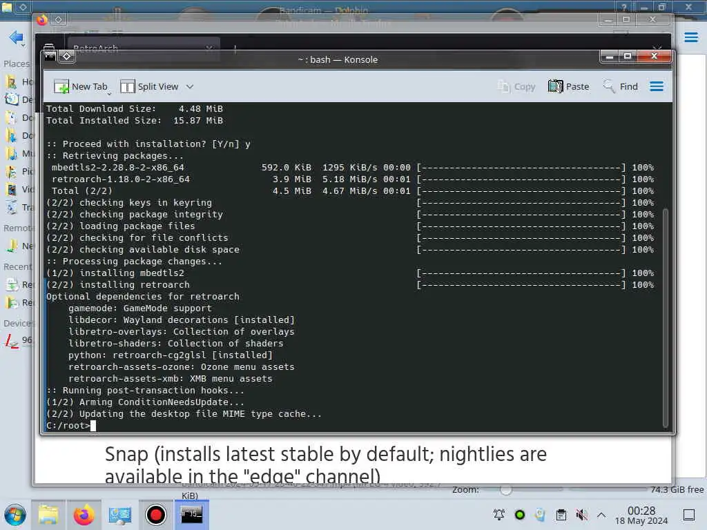Open the Trash place in Dolphin sidebar
The image size is (707, 530).
pyautogui.click(x=19, y=207)
